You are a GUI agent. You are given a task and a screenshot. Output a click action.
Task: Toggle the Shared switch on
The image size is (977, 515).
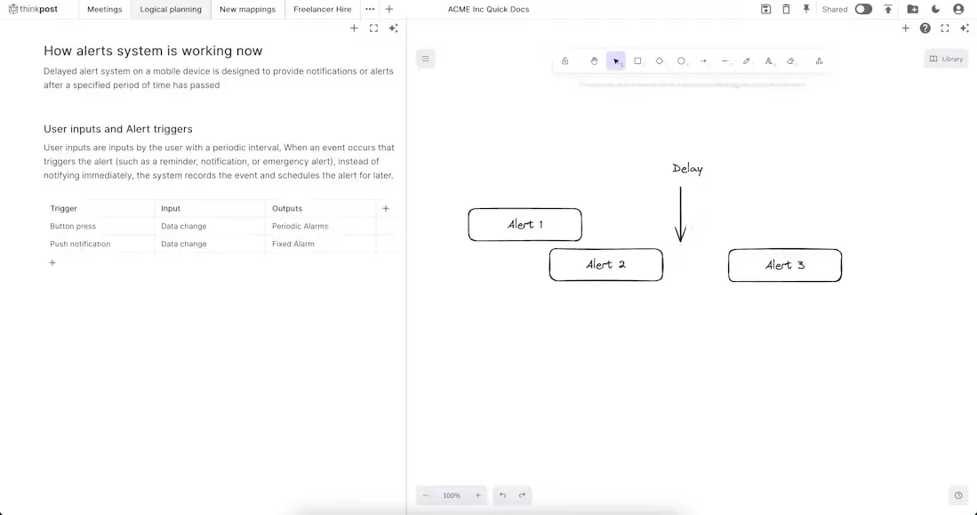[861, 9]
